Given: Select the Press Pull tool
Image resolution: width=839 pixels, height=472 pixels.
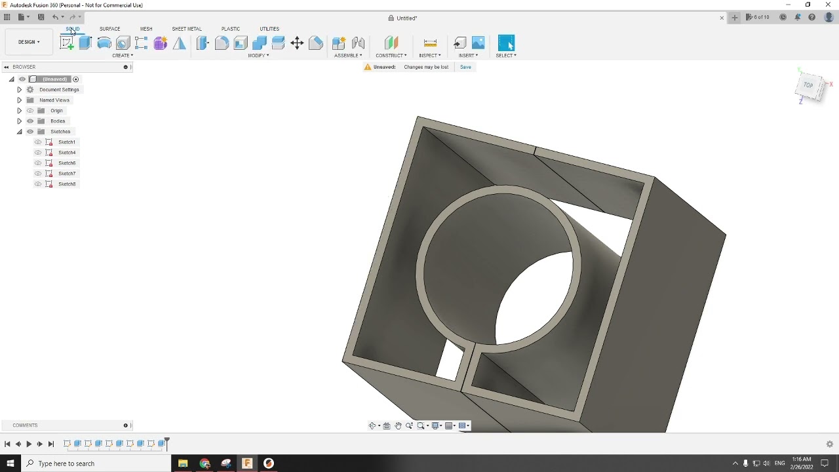Looking at the screenshot, I should click(x=203, y=43).
